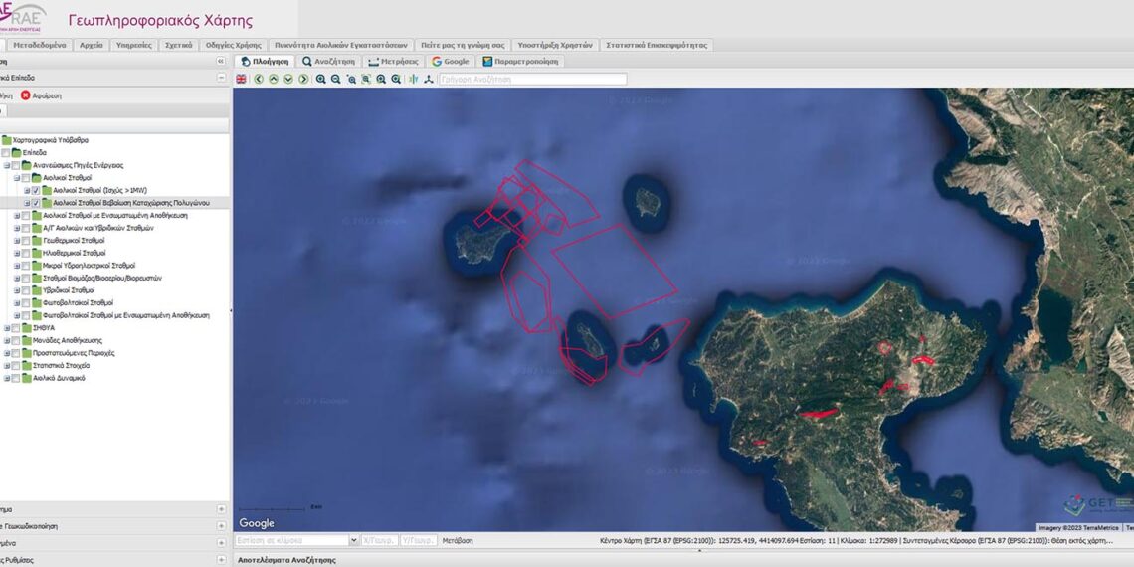
Task: Check the Φωτοβολταϊκοί Σταθμοί layer checkbox
Action: click(25, 303)
